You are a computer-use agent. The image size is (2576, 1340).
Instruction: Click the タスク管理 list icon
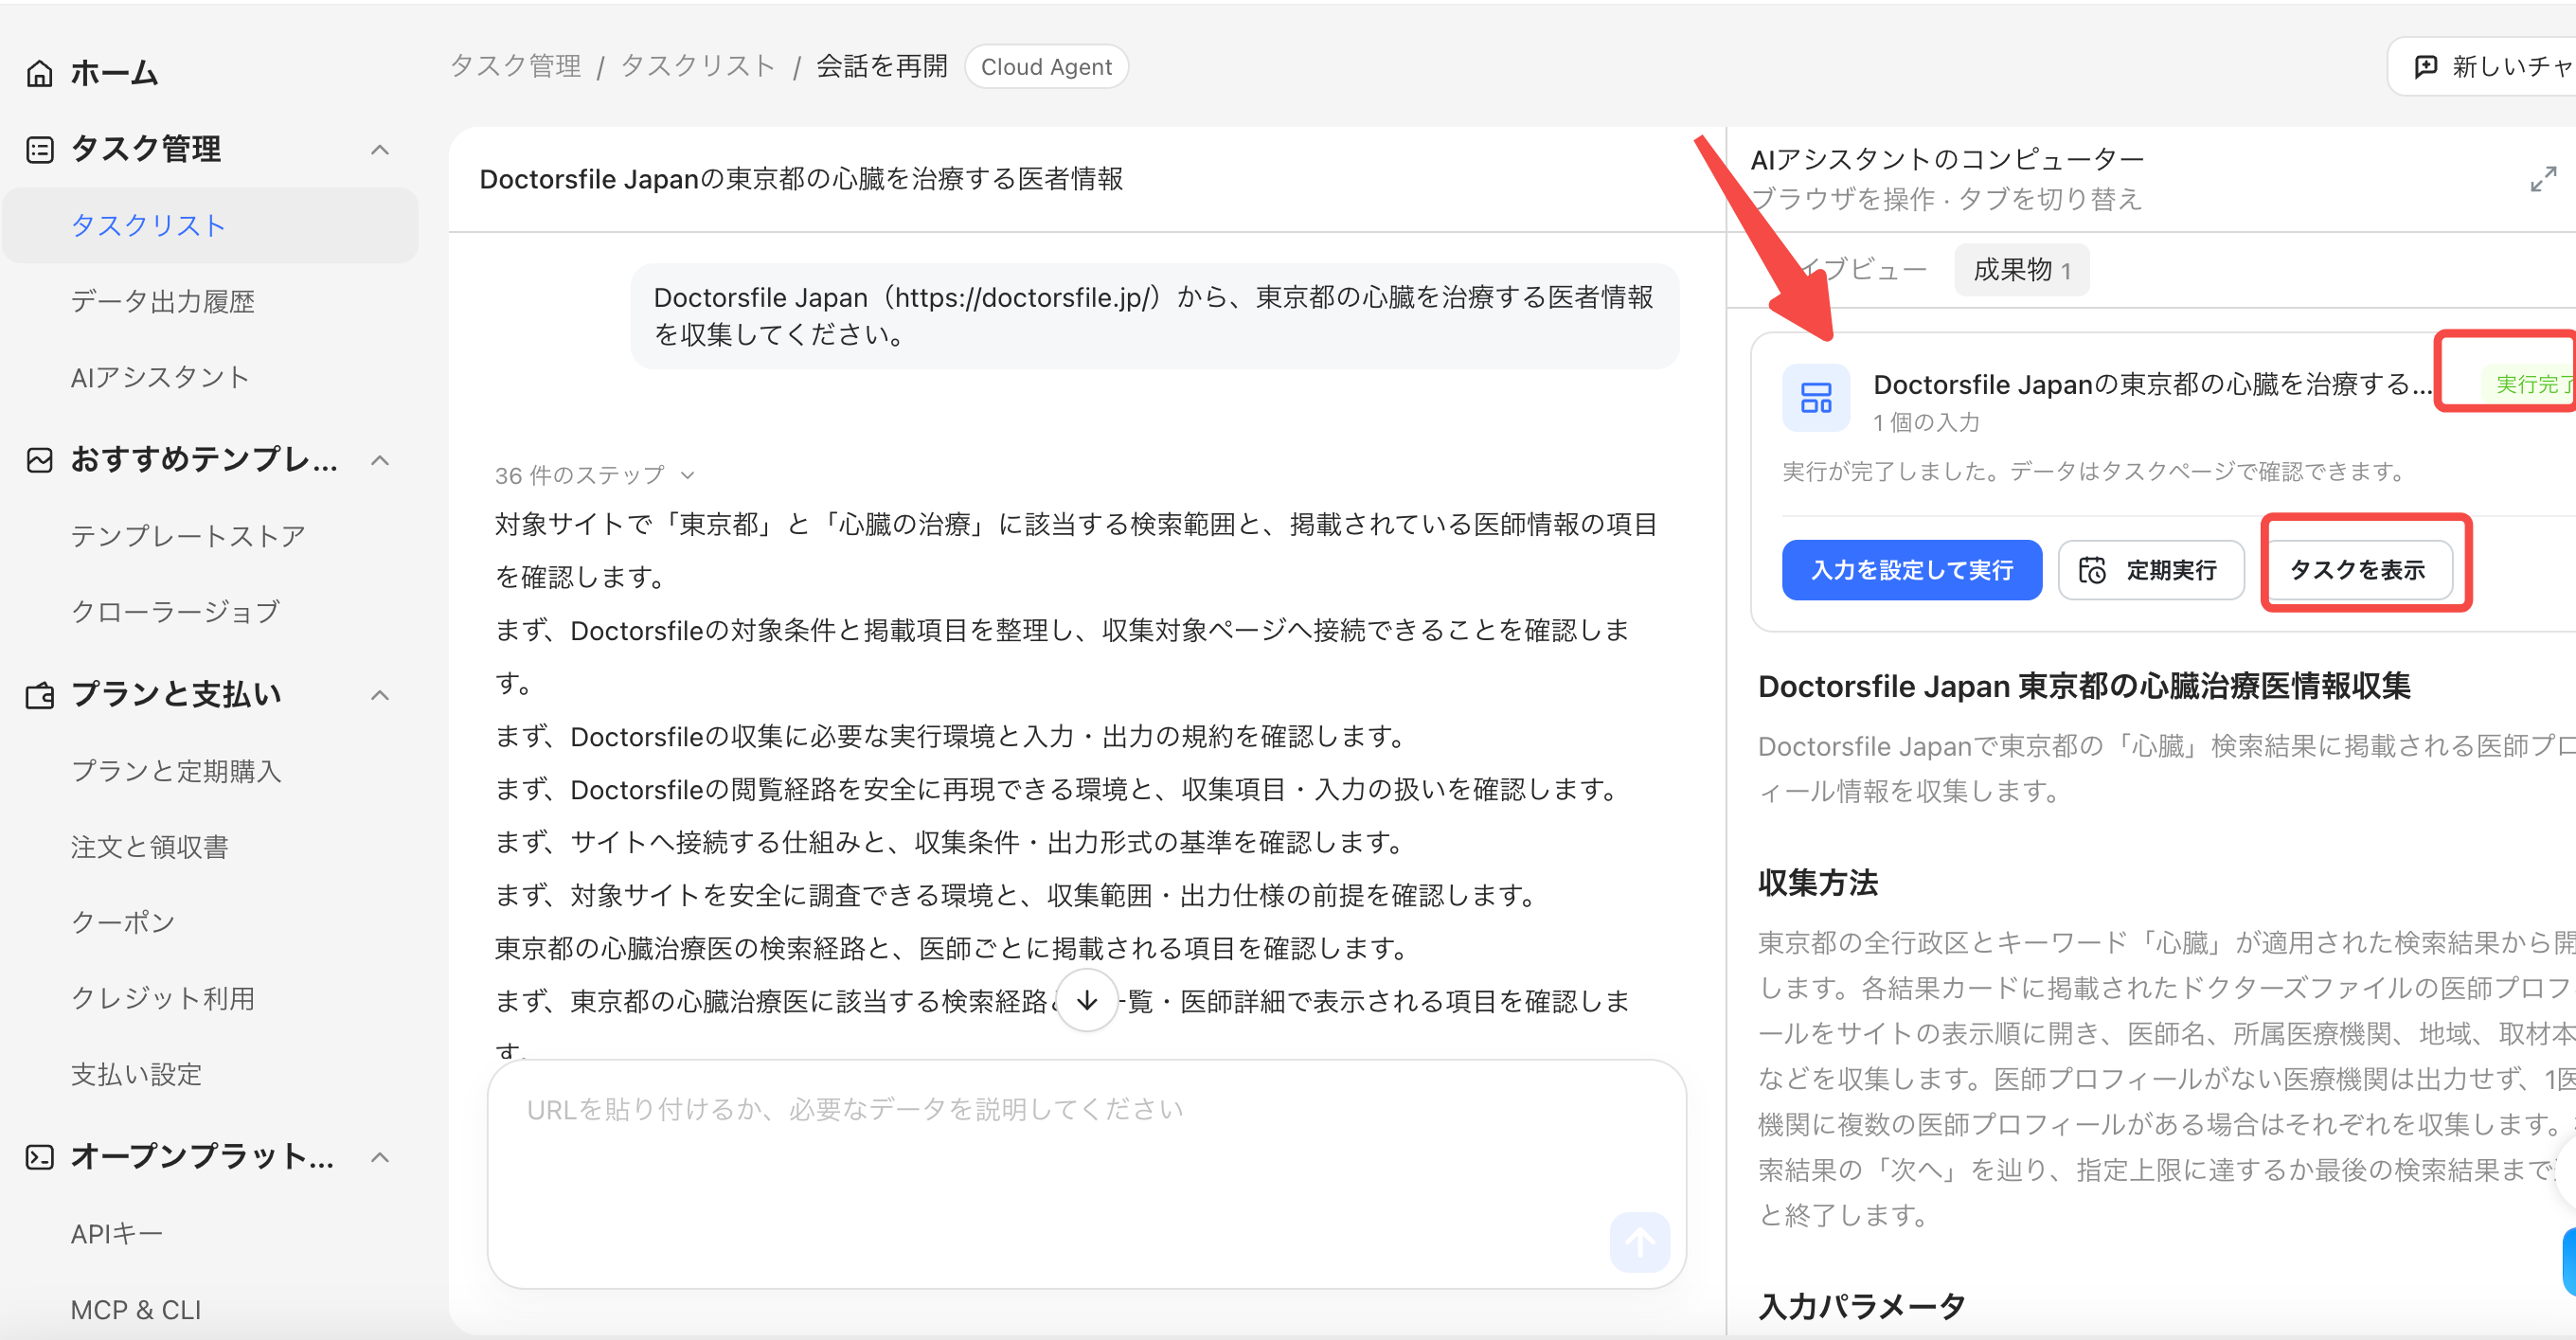[x=39, y=150]
